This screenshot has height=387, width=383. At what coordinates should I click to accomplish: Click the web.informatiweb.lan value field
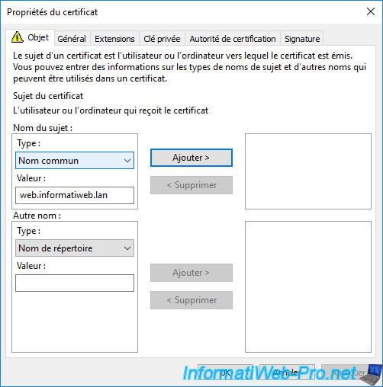click(75, 195)
